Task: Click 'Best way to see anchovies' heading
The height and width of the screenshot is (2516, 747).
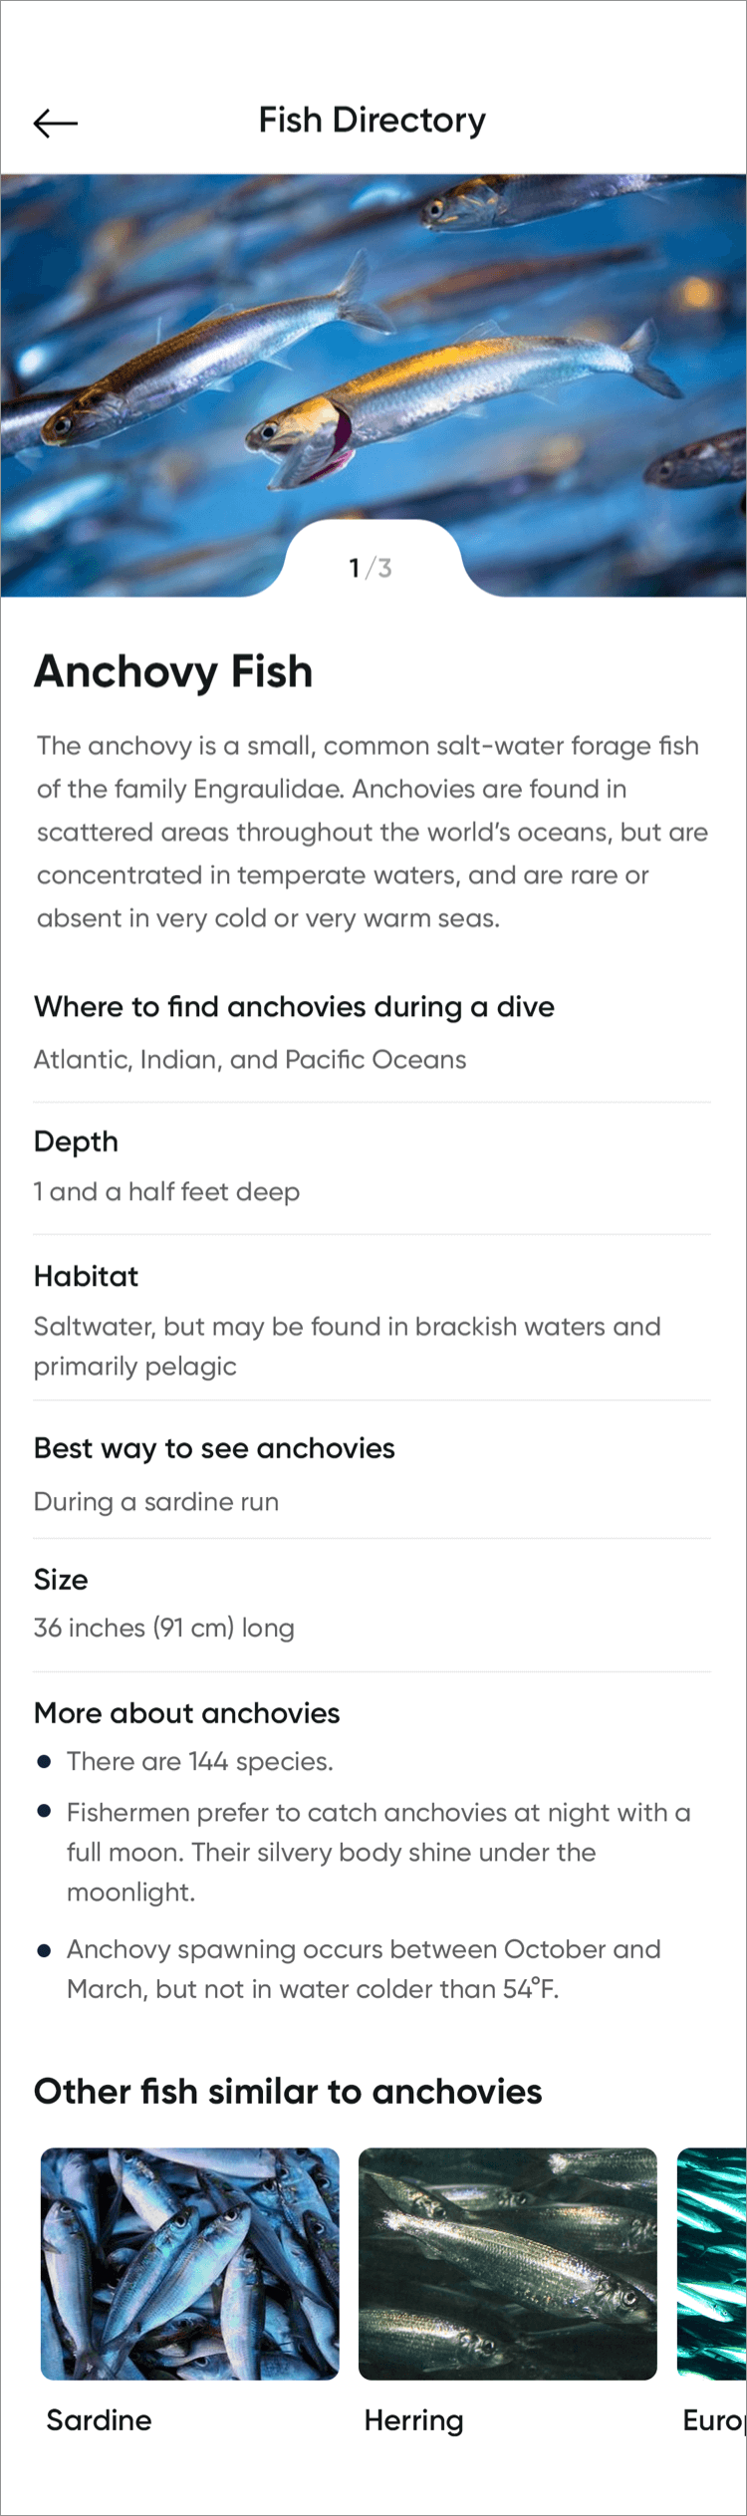Action: (x=214, y=1448)
